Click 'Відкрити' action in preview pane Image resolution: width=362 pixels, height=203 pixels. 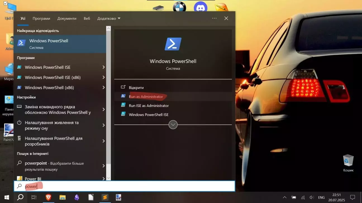click(x=173, y=87)
